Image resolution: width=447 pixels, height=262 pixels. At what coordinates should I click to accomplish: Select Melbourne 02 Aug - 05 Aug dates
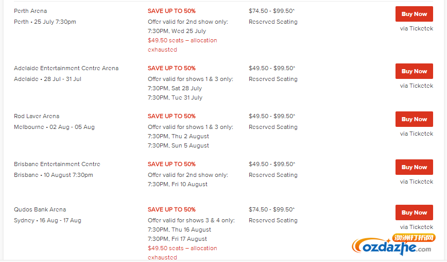[72, 127]
